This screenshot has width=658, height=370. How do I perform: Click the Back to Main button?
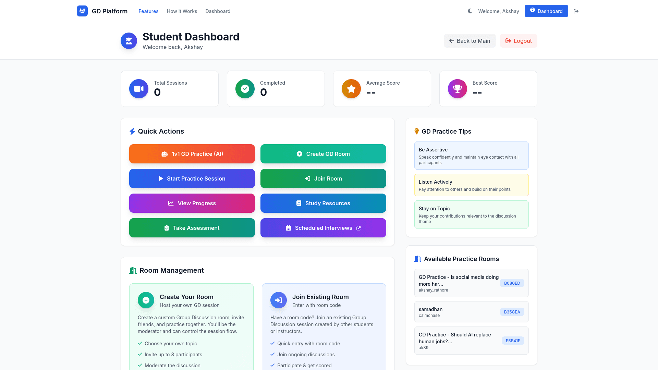point(470,41)
